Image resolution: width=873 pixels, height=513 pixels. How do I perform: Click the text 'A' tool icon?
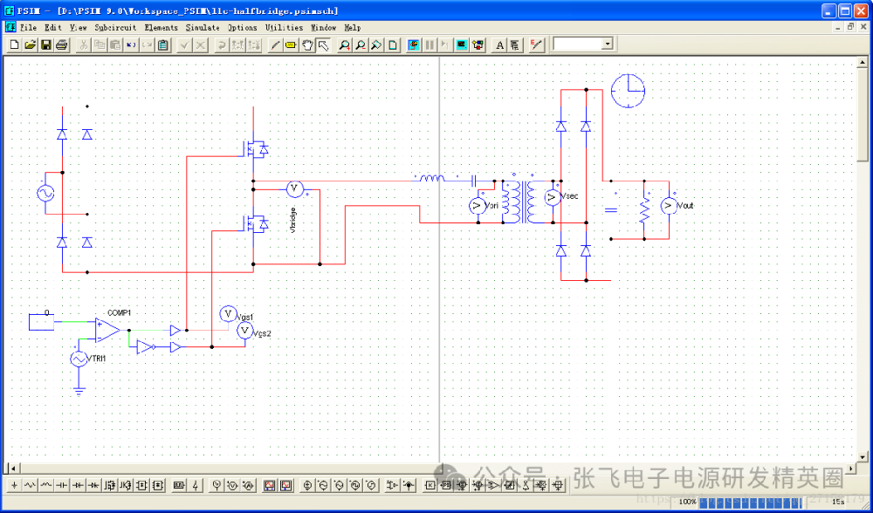(499, 45)
